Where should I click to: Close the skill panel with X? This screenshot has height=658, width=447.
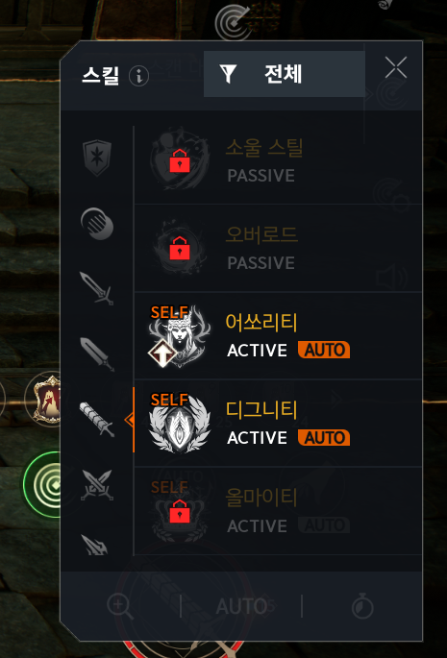(x=396, y=67)
